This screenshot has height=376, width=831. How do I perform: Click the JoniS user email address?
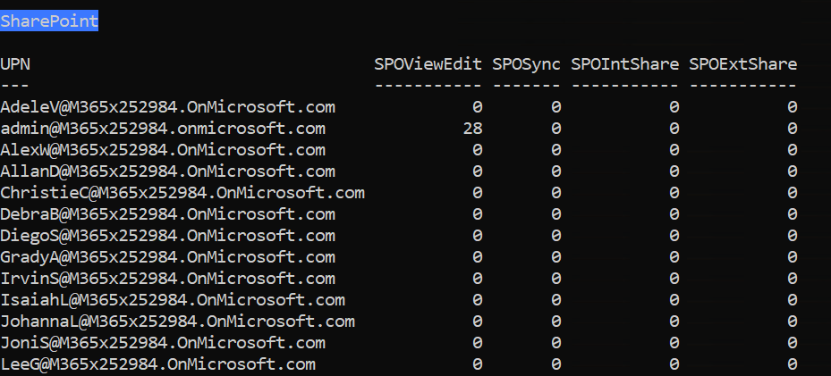click(162, 343)
